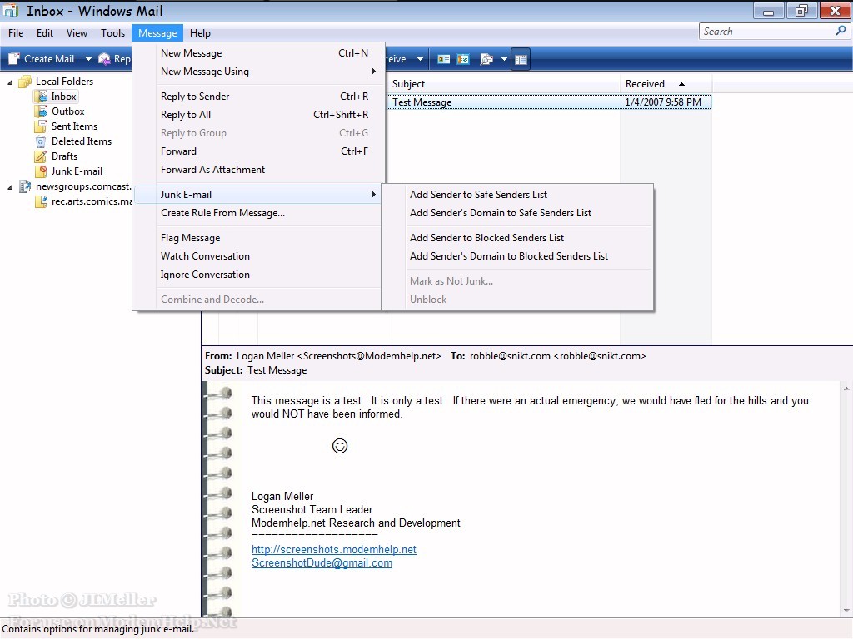Select Flag Message from the menu
Screen dimensions: 853x639
257,238
